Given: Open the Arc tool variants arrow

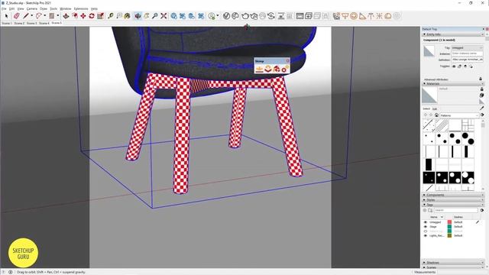Looking at the screenshot, I should pyautogui.click(x=44, y=16).
